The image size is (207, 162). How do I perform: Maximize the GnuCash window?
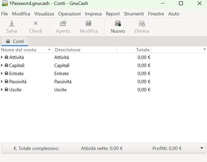coord(181,3)
